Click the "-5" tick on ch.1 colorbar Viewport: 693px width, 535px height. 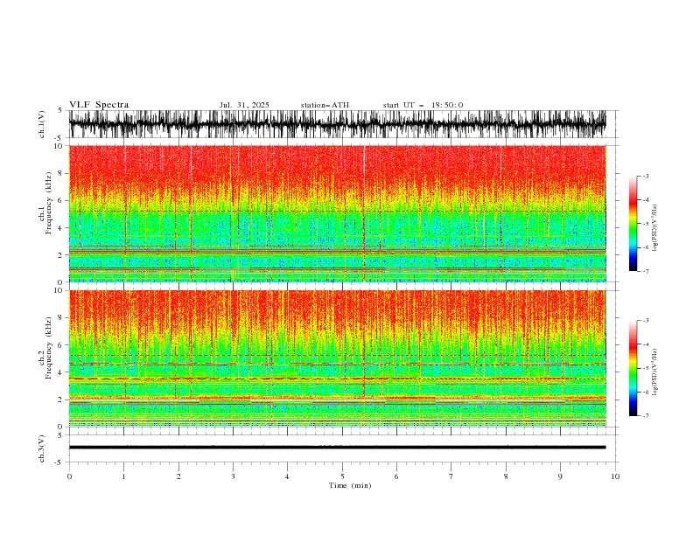[645, 224]
